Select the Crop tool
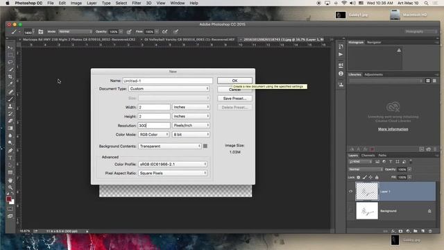 pyautogui.click(x=10, y=76)
